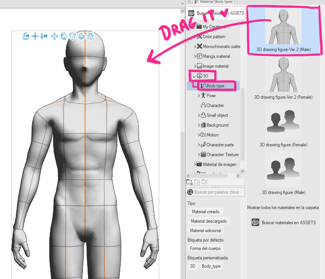Collapse the 3D folder tree node
The image size is (325, 279).
[x=194, y=76]
